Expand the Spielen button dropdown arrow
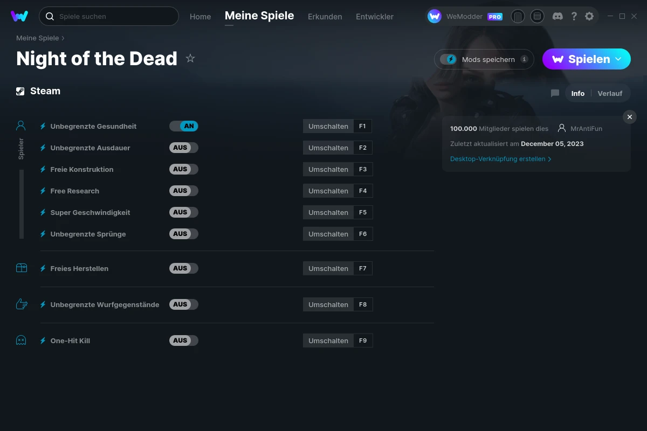 point(618,59)
